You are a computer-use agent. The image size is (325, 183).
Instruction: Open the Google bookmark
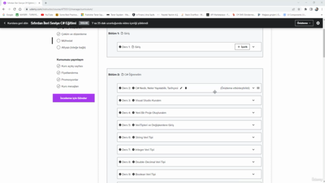coord(8,15)
